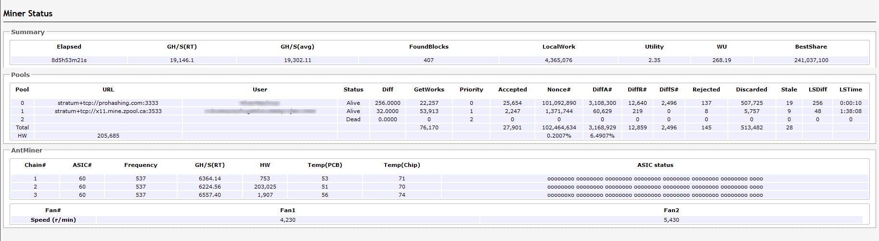879x241 pixels.
Task: Click the x11.mine.zpool.ca:3533 pool URL
Action: pos(108,111)
